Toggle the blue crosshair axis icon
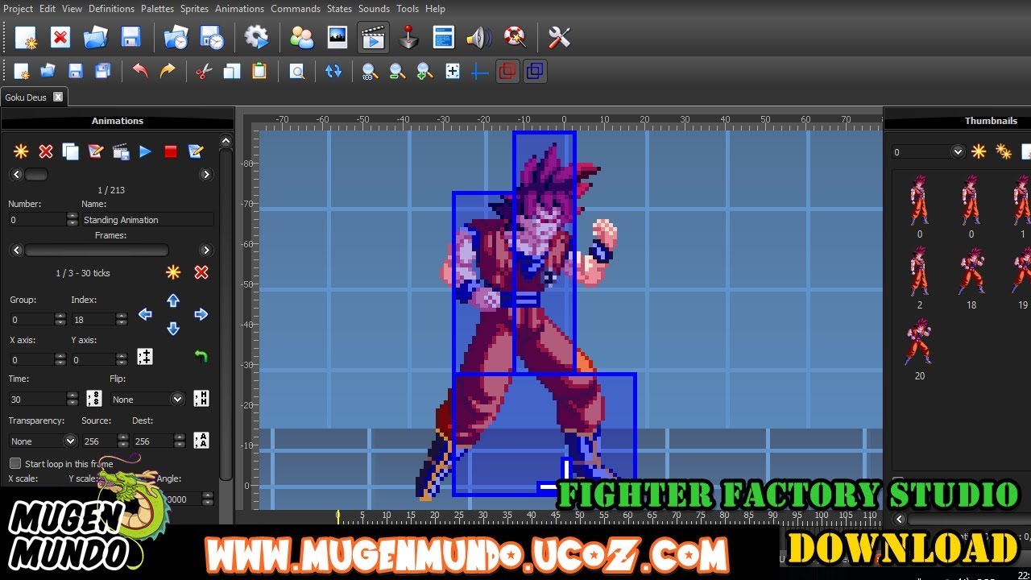1031x580 pixels. click(x=480, y=72)
